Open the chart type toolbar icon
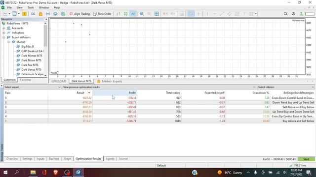Image resolution: width=316 pixels, height=177 pixels. [x=6, y=14]
